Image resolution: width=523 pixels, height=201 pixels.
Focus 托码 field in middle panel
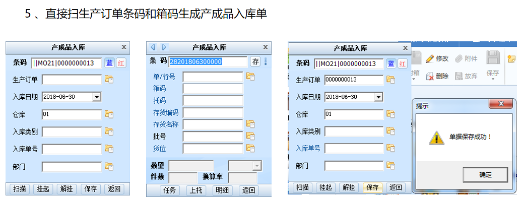213,101
